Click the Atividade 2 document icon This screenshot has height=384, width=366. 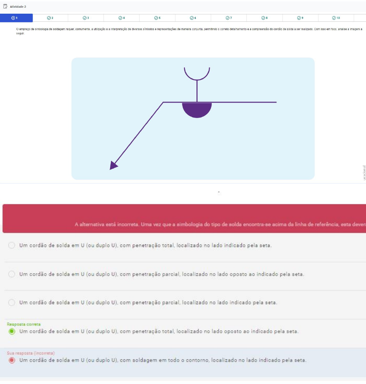click(5, 6)
